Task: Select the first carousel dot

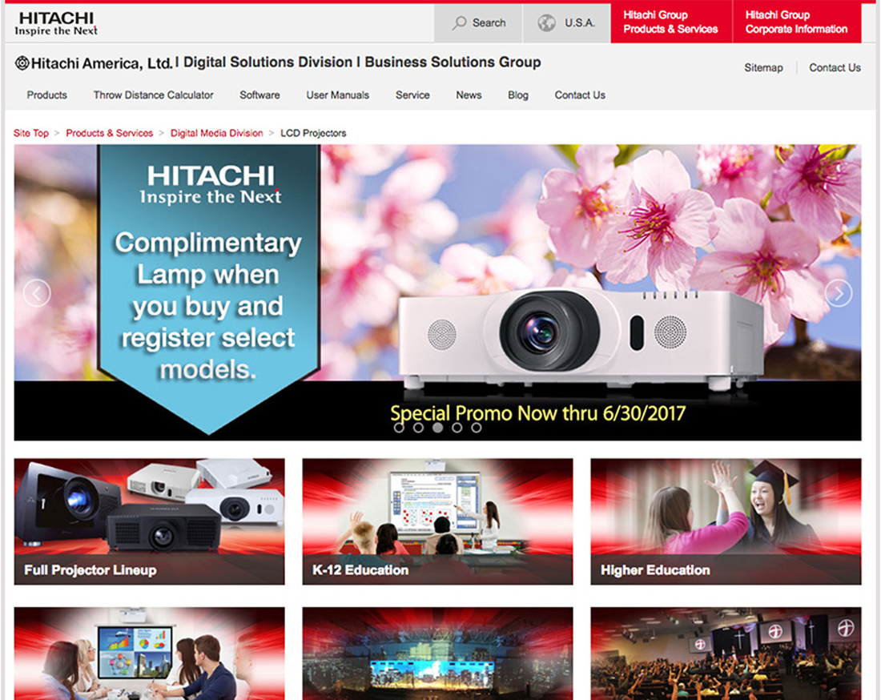Action: click(x=399, y=428)
